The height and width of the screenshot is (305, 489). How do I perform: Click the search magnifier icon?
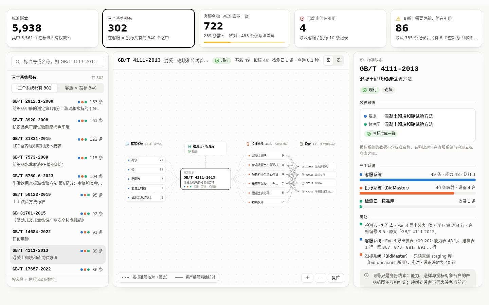[x=18, y=62]
